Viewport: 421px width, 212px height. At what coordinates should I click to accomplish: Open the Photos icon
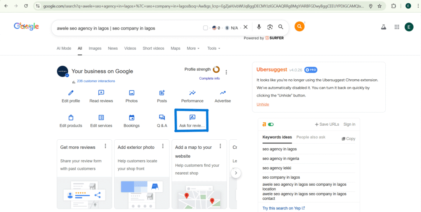coord(132,93)
